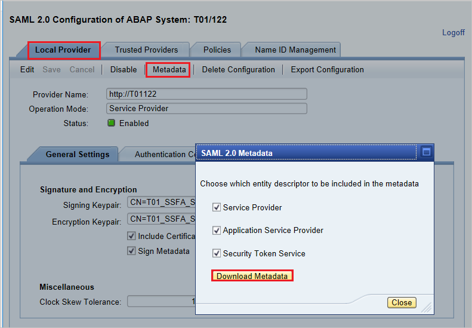Click the Signing Keypair field
The height and width of the screenshot is (328, 472).
pos(161,202)
